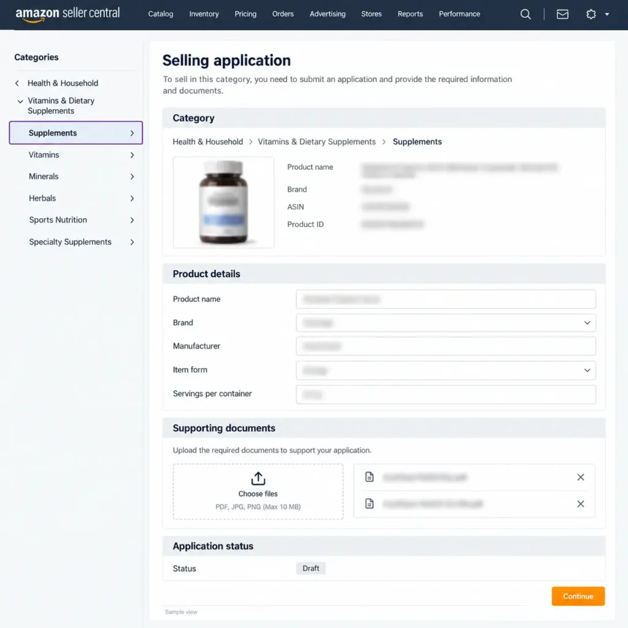This screenshot has width=628, height=628.
Task: Expand the Specialty Supplements row chevron
Action: 132,242
